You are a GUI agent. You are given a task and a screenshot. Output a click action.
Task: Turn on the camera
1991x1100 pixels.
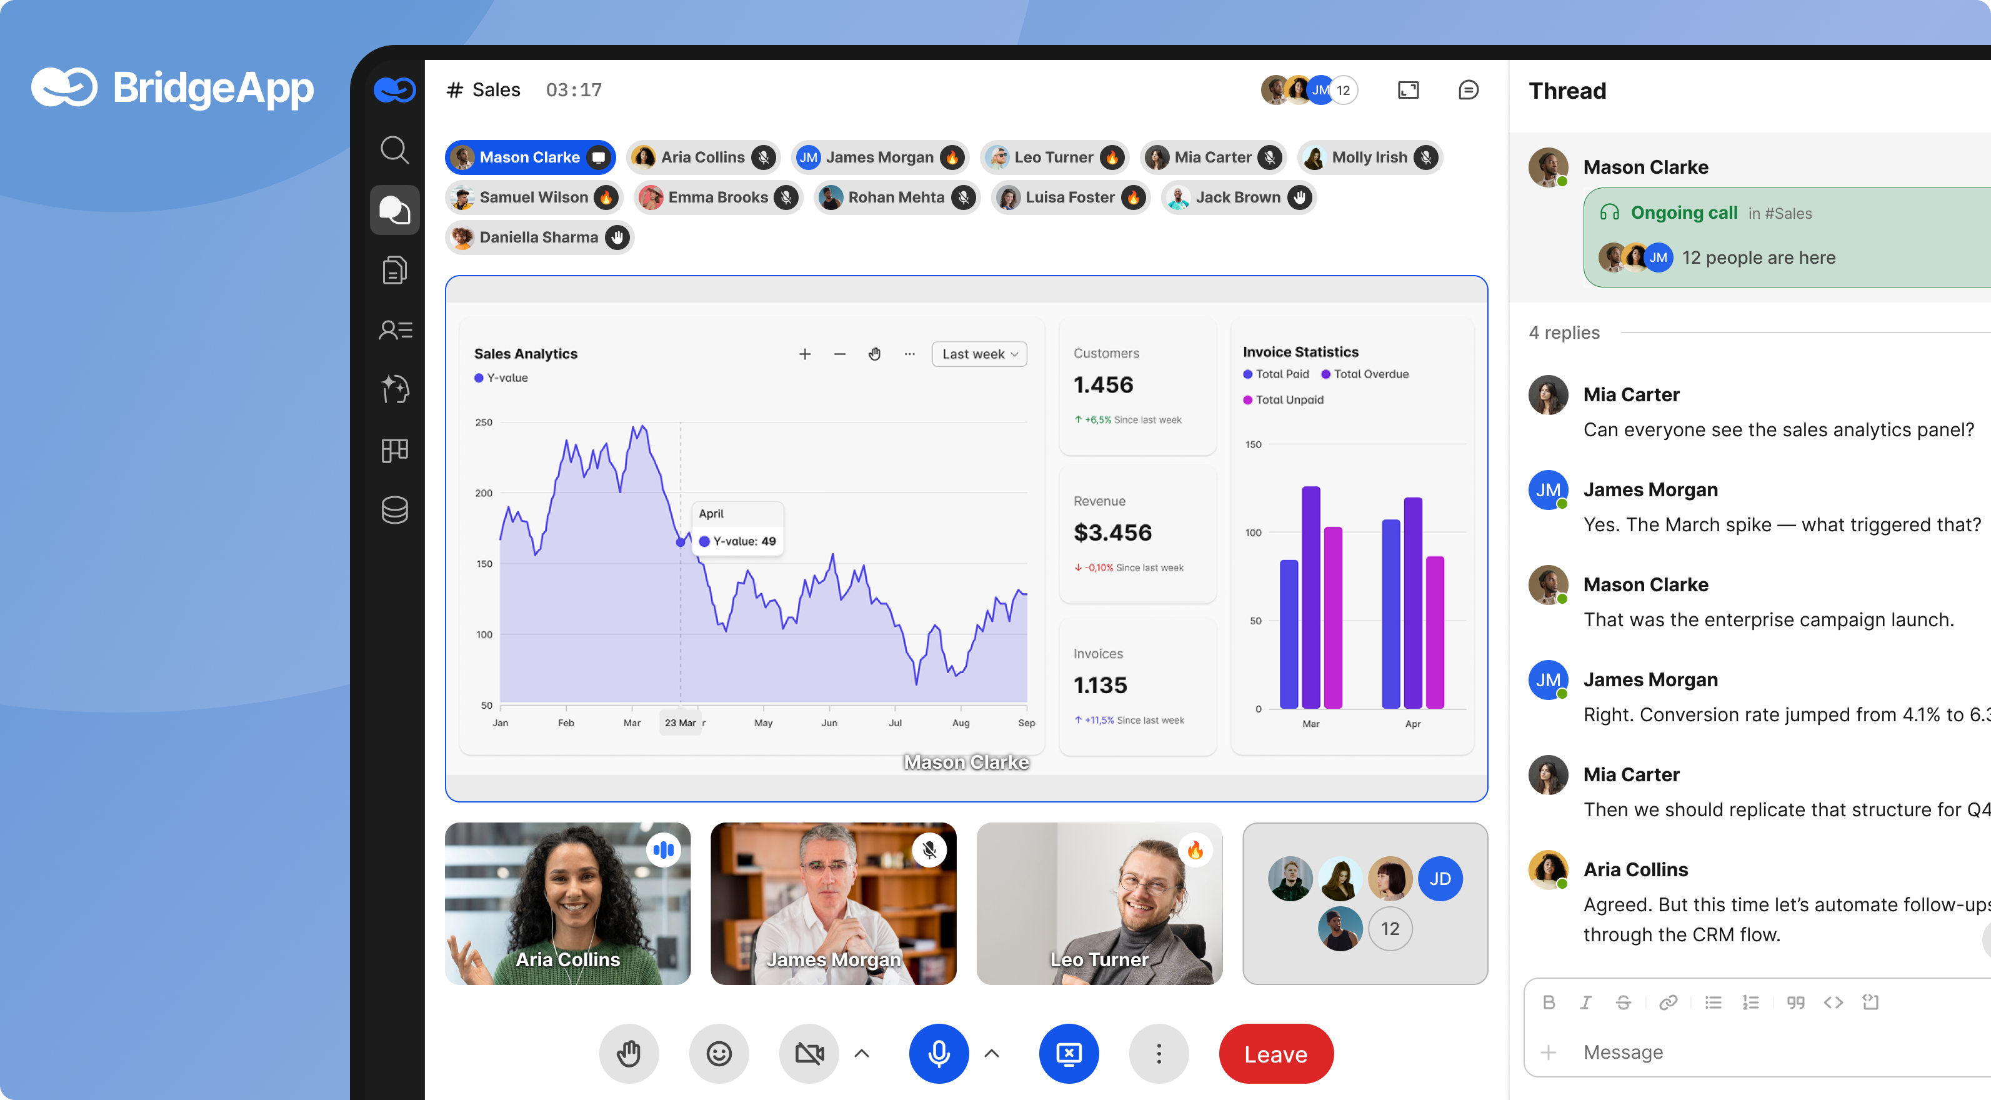[809, 1053]
